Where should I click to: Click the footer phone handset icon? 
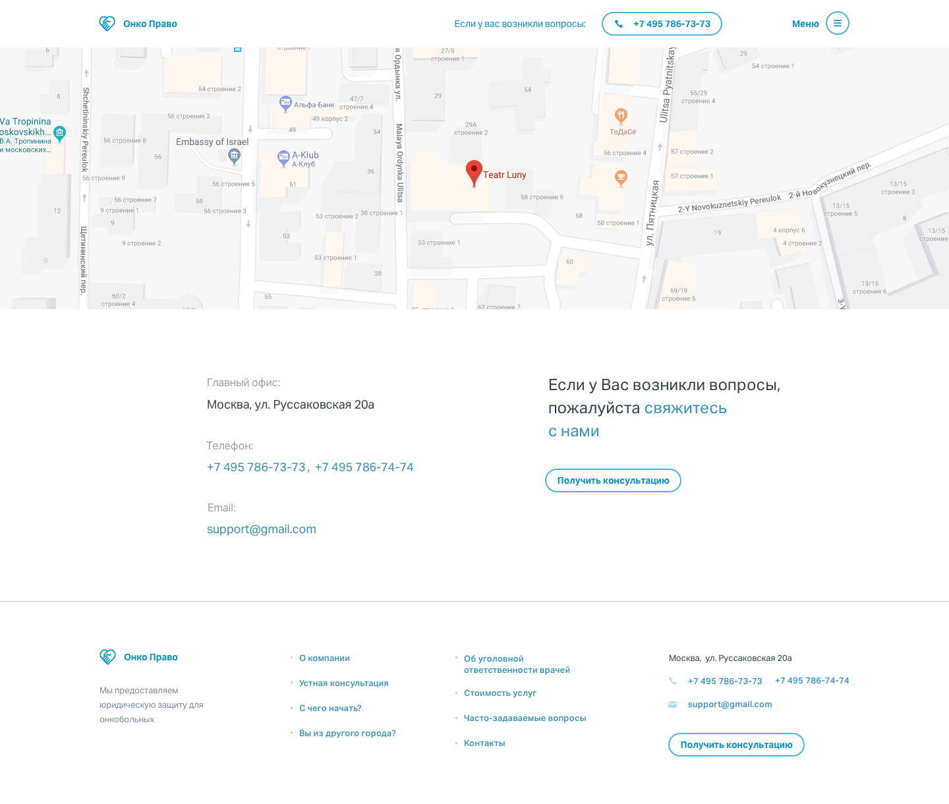point(673,681)
